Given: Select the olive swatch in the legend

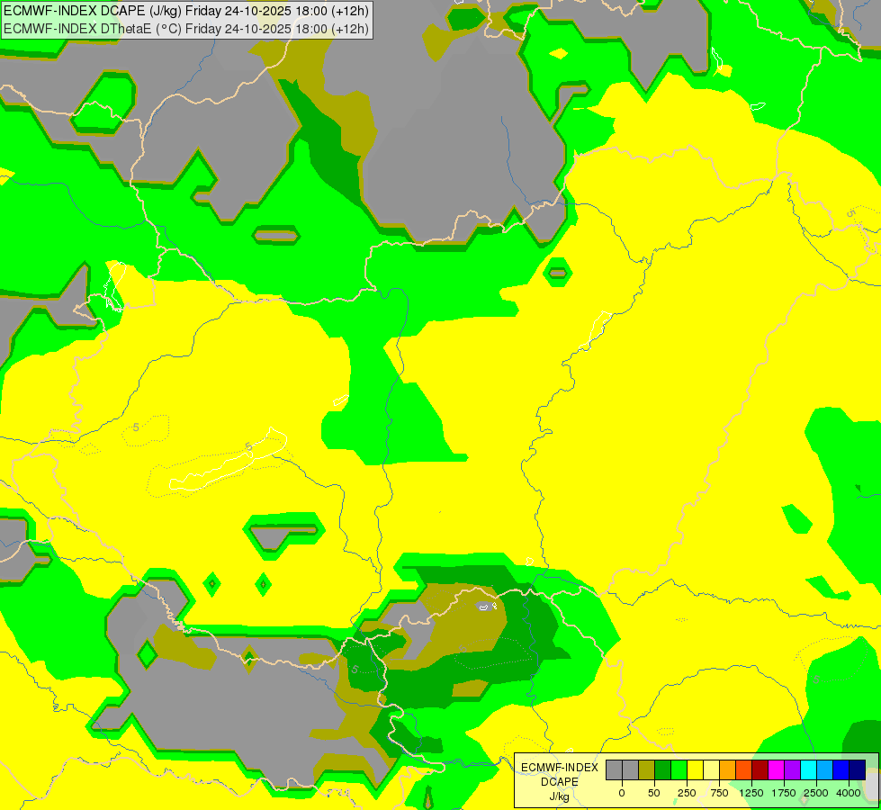Looking at the screenshot, I should point(647,769).
